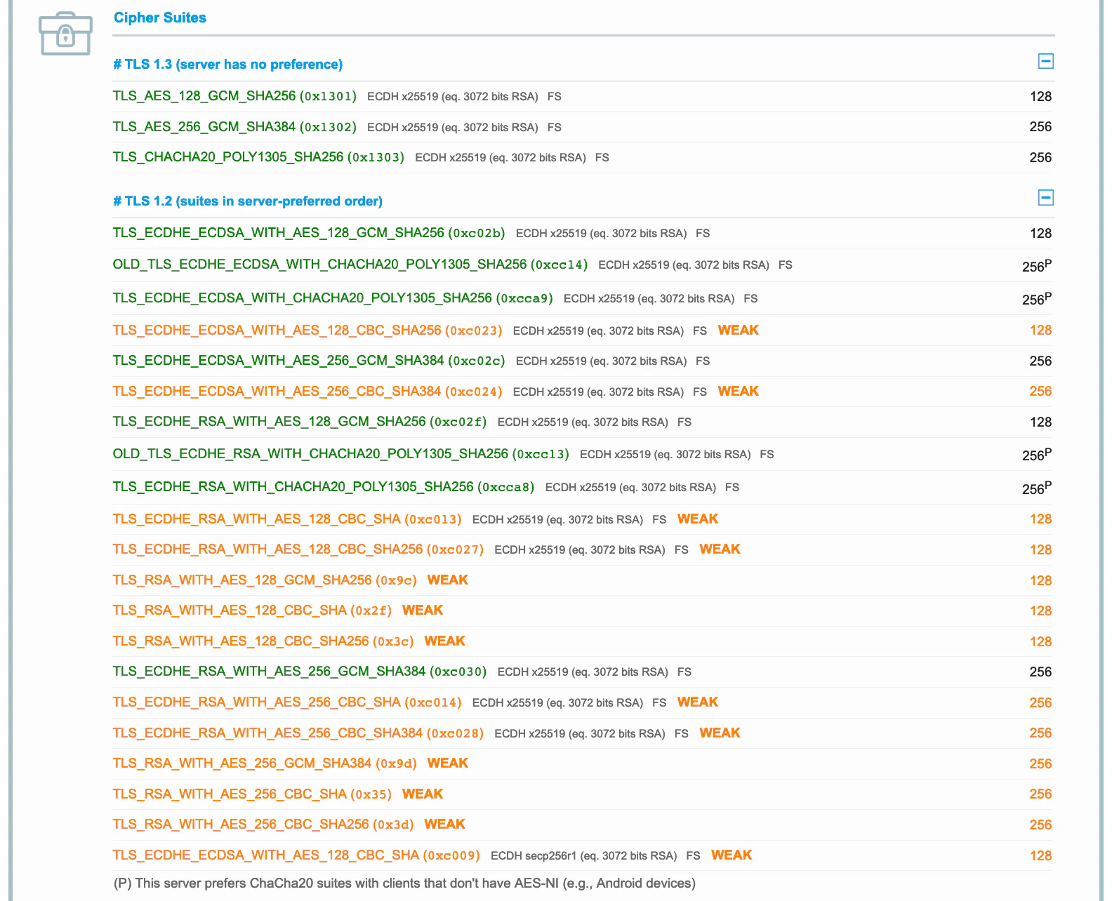This screenshot has height=901, width=1112.
Task: Click the TLS_RSA_WITH_AES_256_CBC_SHA256 (0x3d) suite
Action: pos(263,825)
